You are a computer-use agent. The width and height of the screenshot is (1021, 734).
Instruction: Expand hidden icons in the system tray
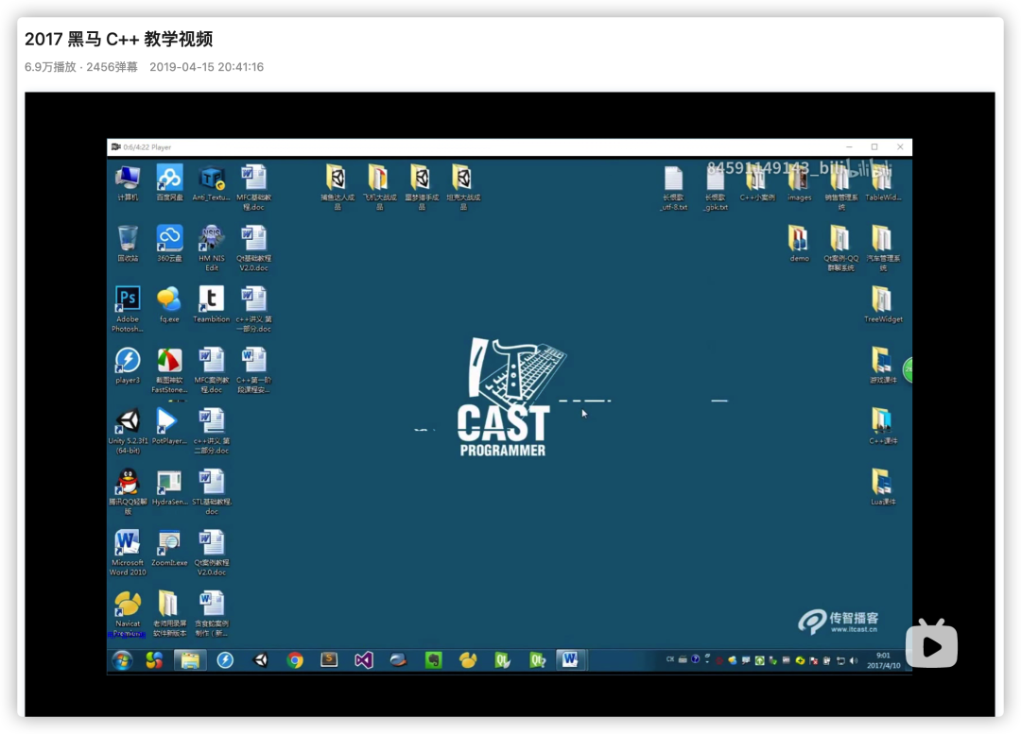706,658
